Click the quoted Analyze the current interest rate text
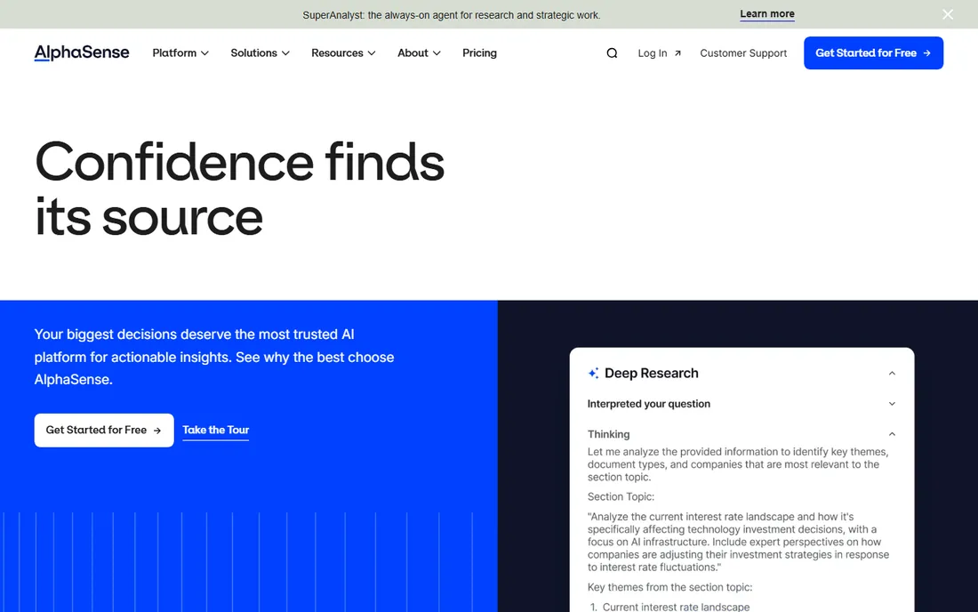The height and width of the screenshot is (612, 978). click(x=739, y=542)
